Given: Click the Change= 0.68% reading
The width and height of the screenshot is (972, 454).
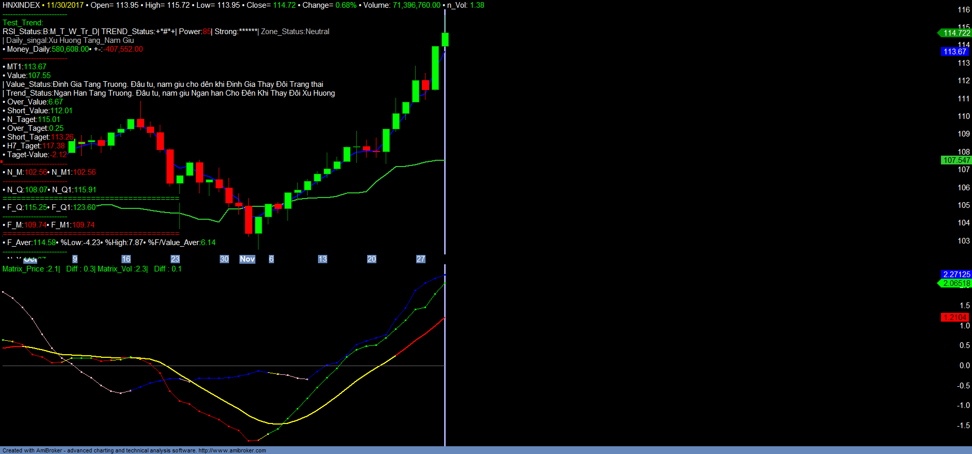Looking at the screenshot, I should click(x=329, y=5).
